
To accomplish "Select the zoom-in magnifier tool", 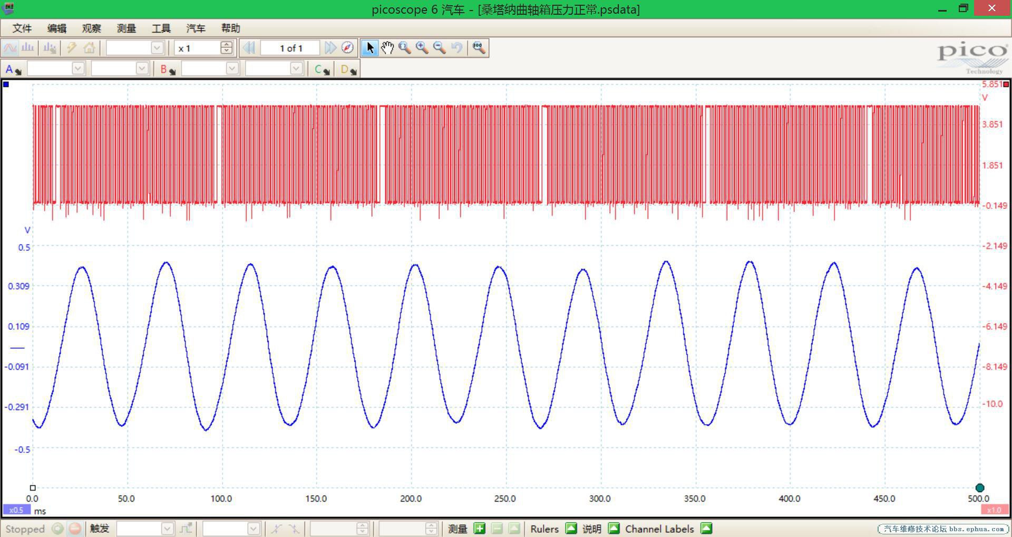I will [422, 48].
